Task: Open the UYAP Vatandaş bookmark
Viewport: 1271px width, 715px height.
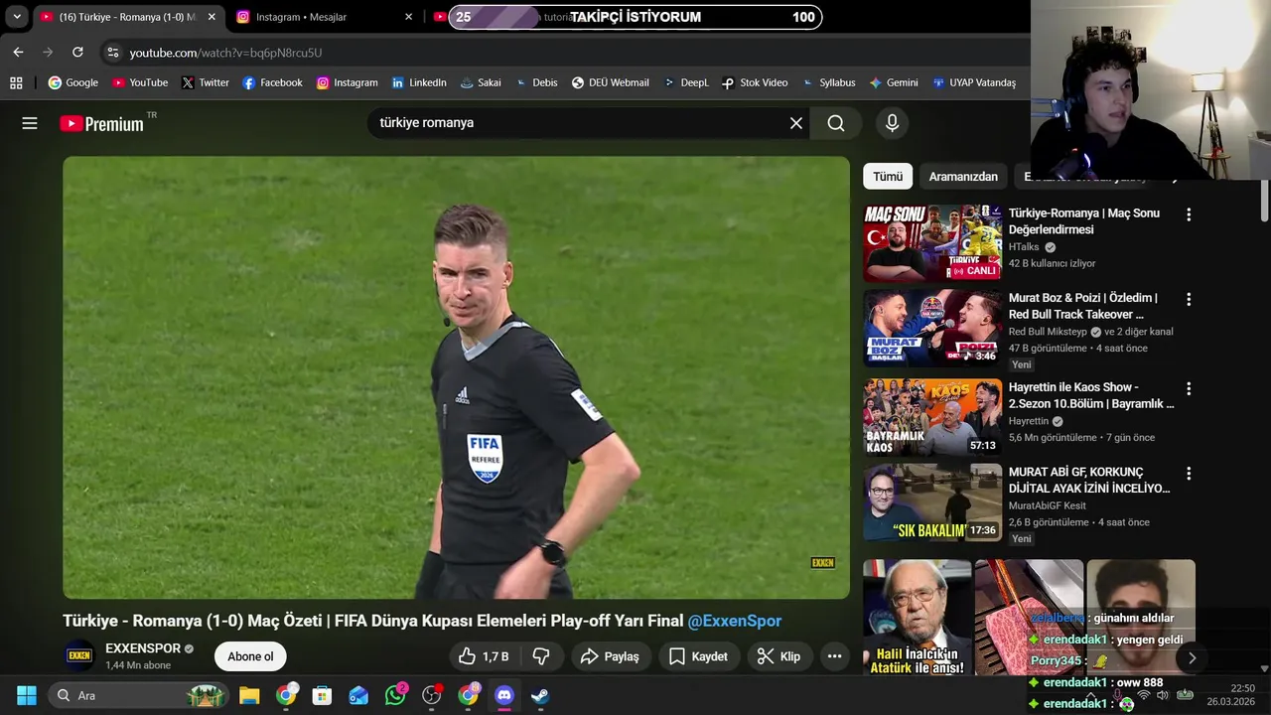Action: (974, 82)
